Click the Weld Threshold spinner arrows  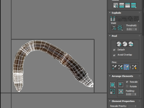point(136,29)
